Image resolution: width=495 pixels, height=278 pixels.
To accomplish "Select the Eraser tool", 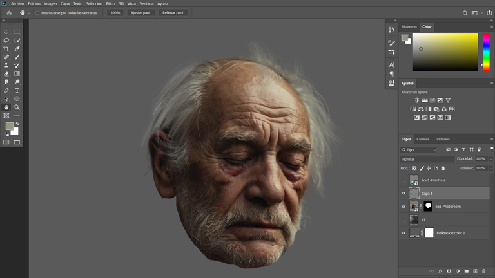I will (x=6, y=74).
